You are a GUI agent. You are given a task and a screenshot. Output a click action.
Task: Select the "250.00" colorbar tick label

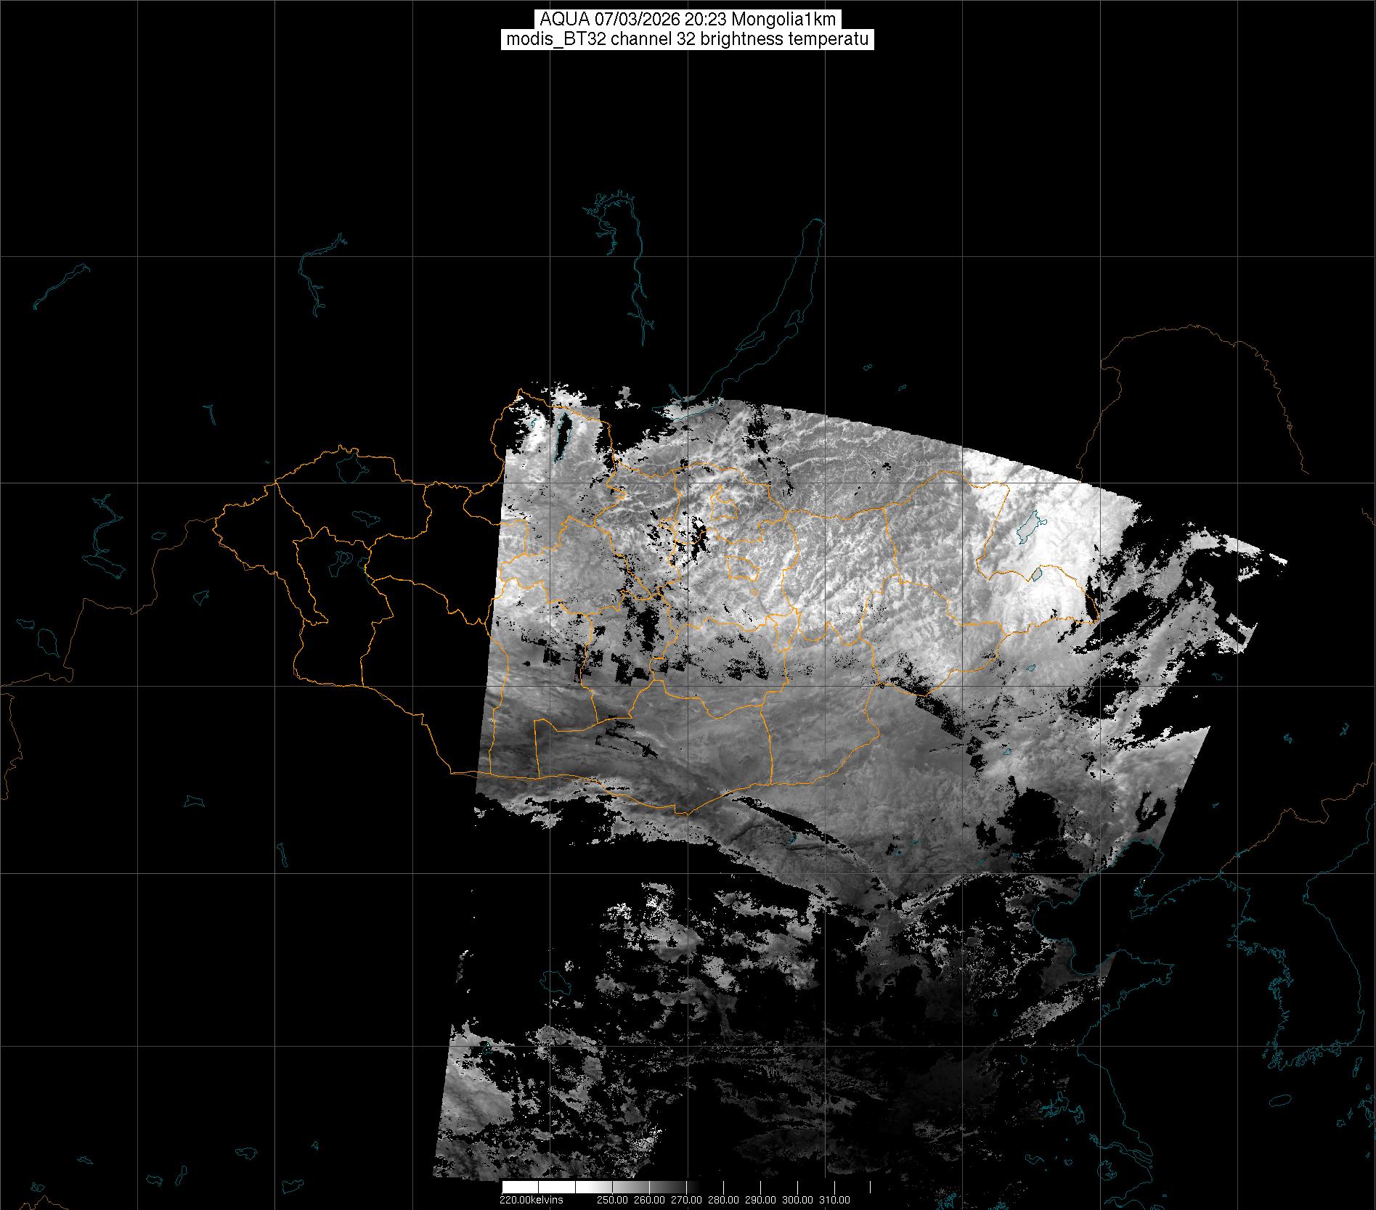(x=611, y=1200)
